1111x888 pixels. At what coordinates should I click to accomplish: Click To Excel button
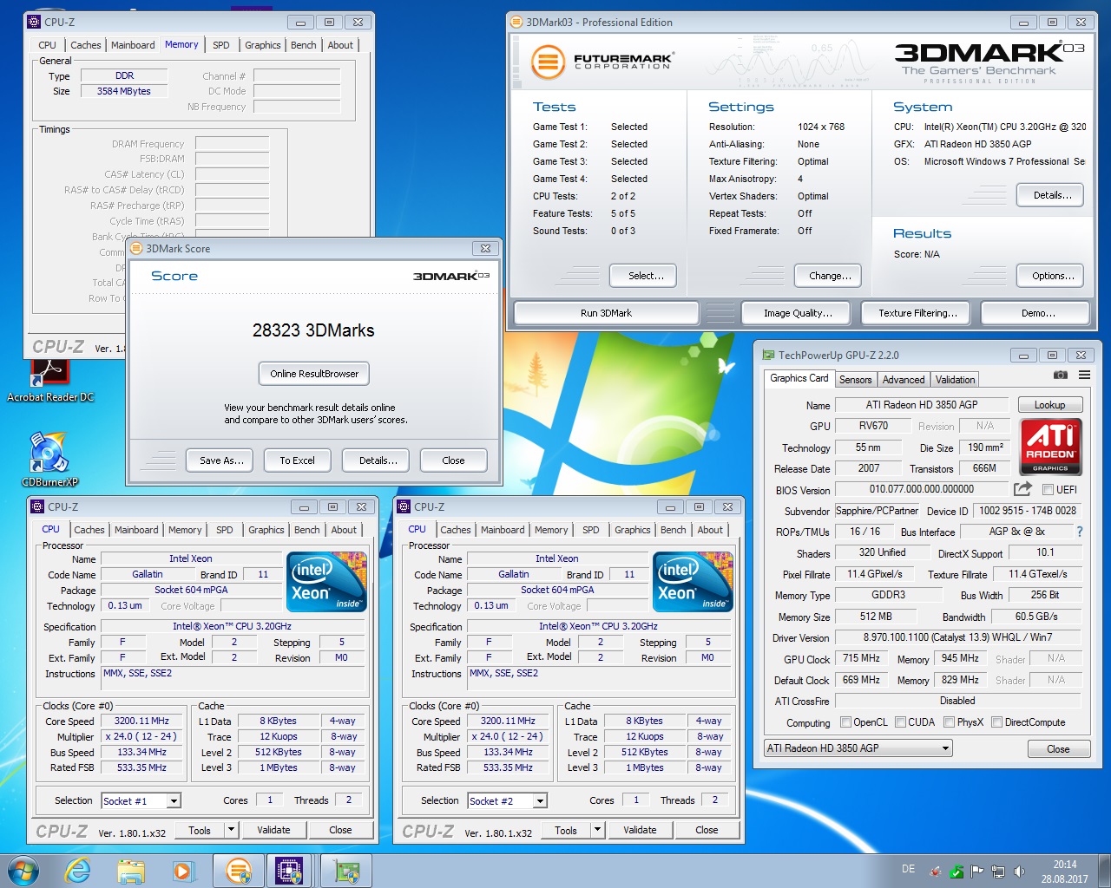(297, 460)
